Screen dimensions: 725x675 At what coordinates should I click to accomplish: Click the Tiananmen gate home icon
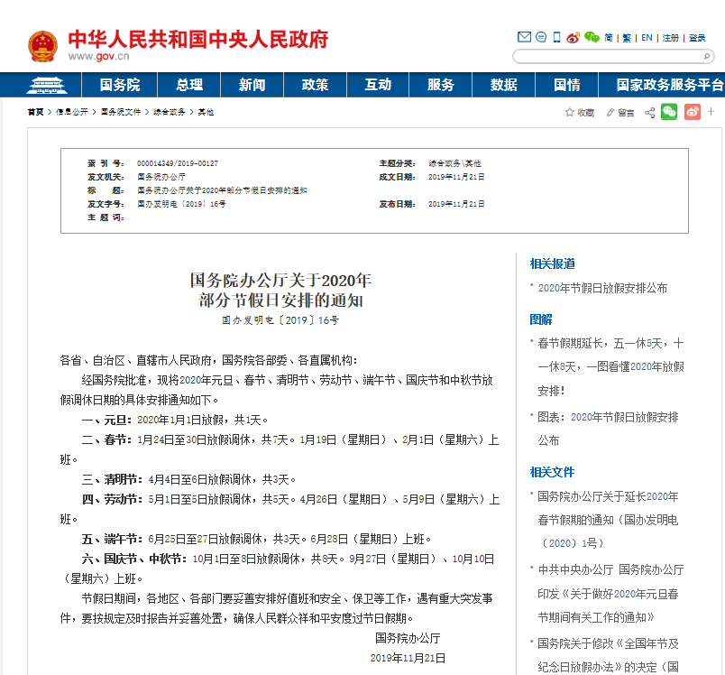point(41,85)
